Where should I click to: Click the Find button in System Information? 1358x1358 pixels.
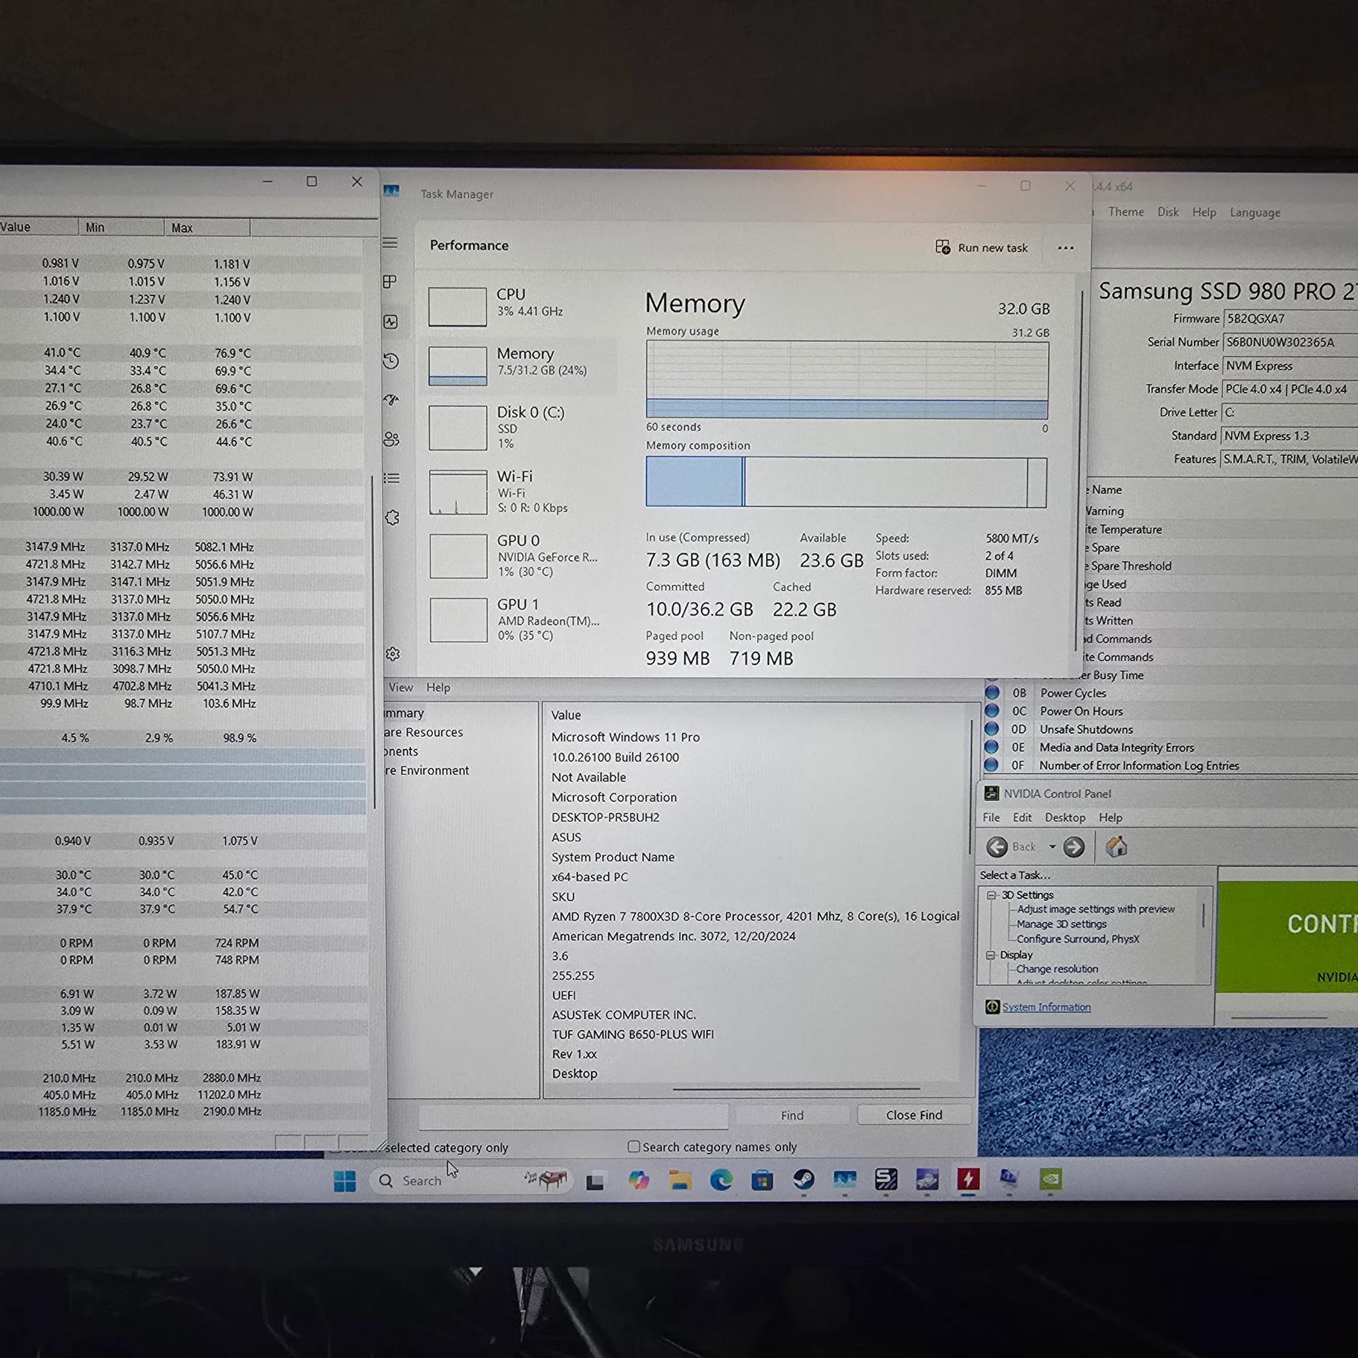(x=792, y=1115)
